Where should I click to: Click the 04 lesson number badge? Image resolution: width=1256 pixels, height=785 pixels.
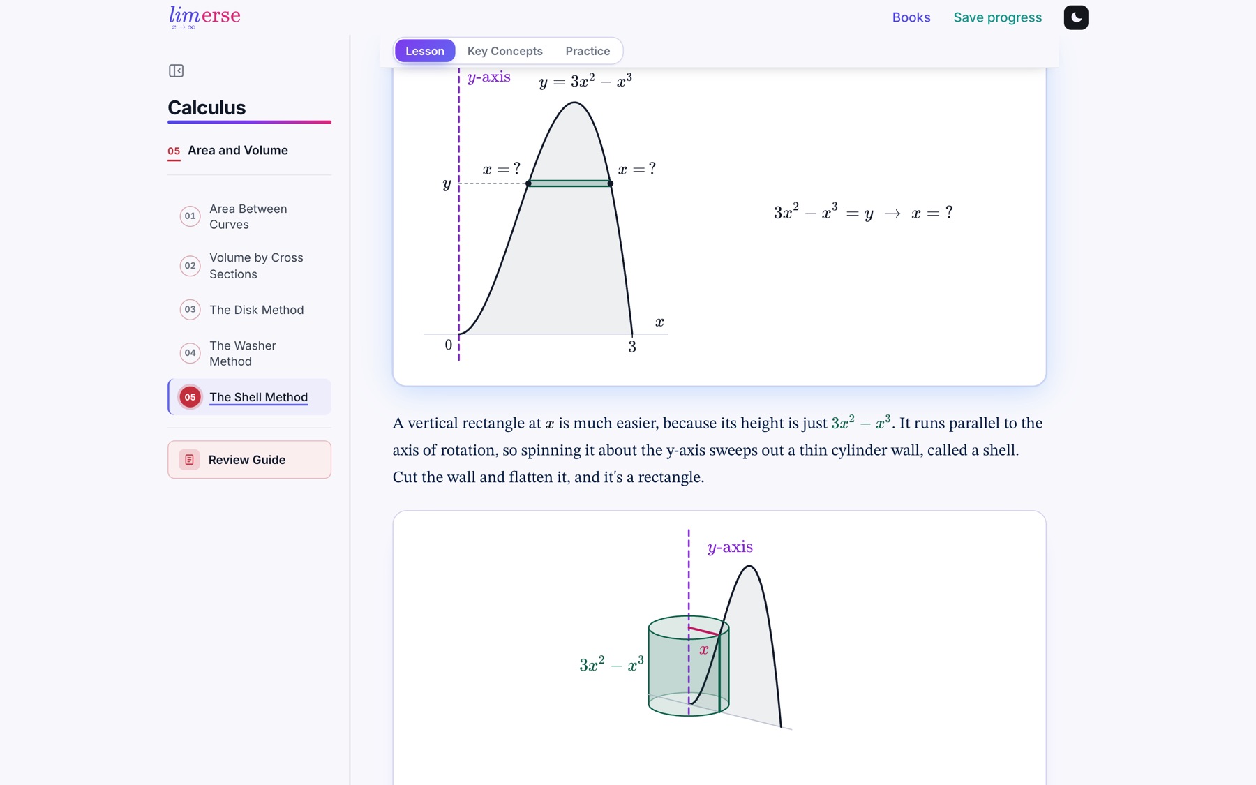[x=190, y=353]
